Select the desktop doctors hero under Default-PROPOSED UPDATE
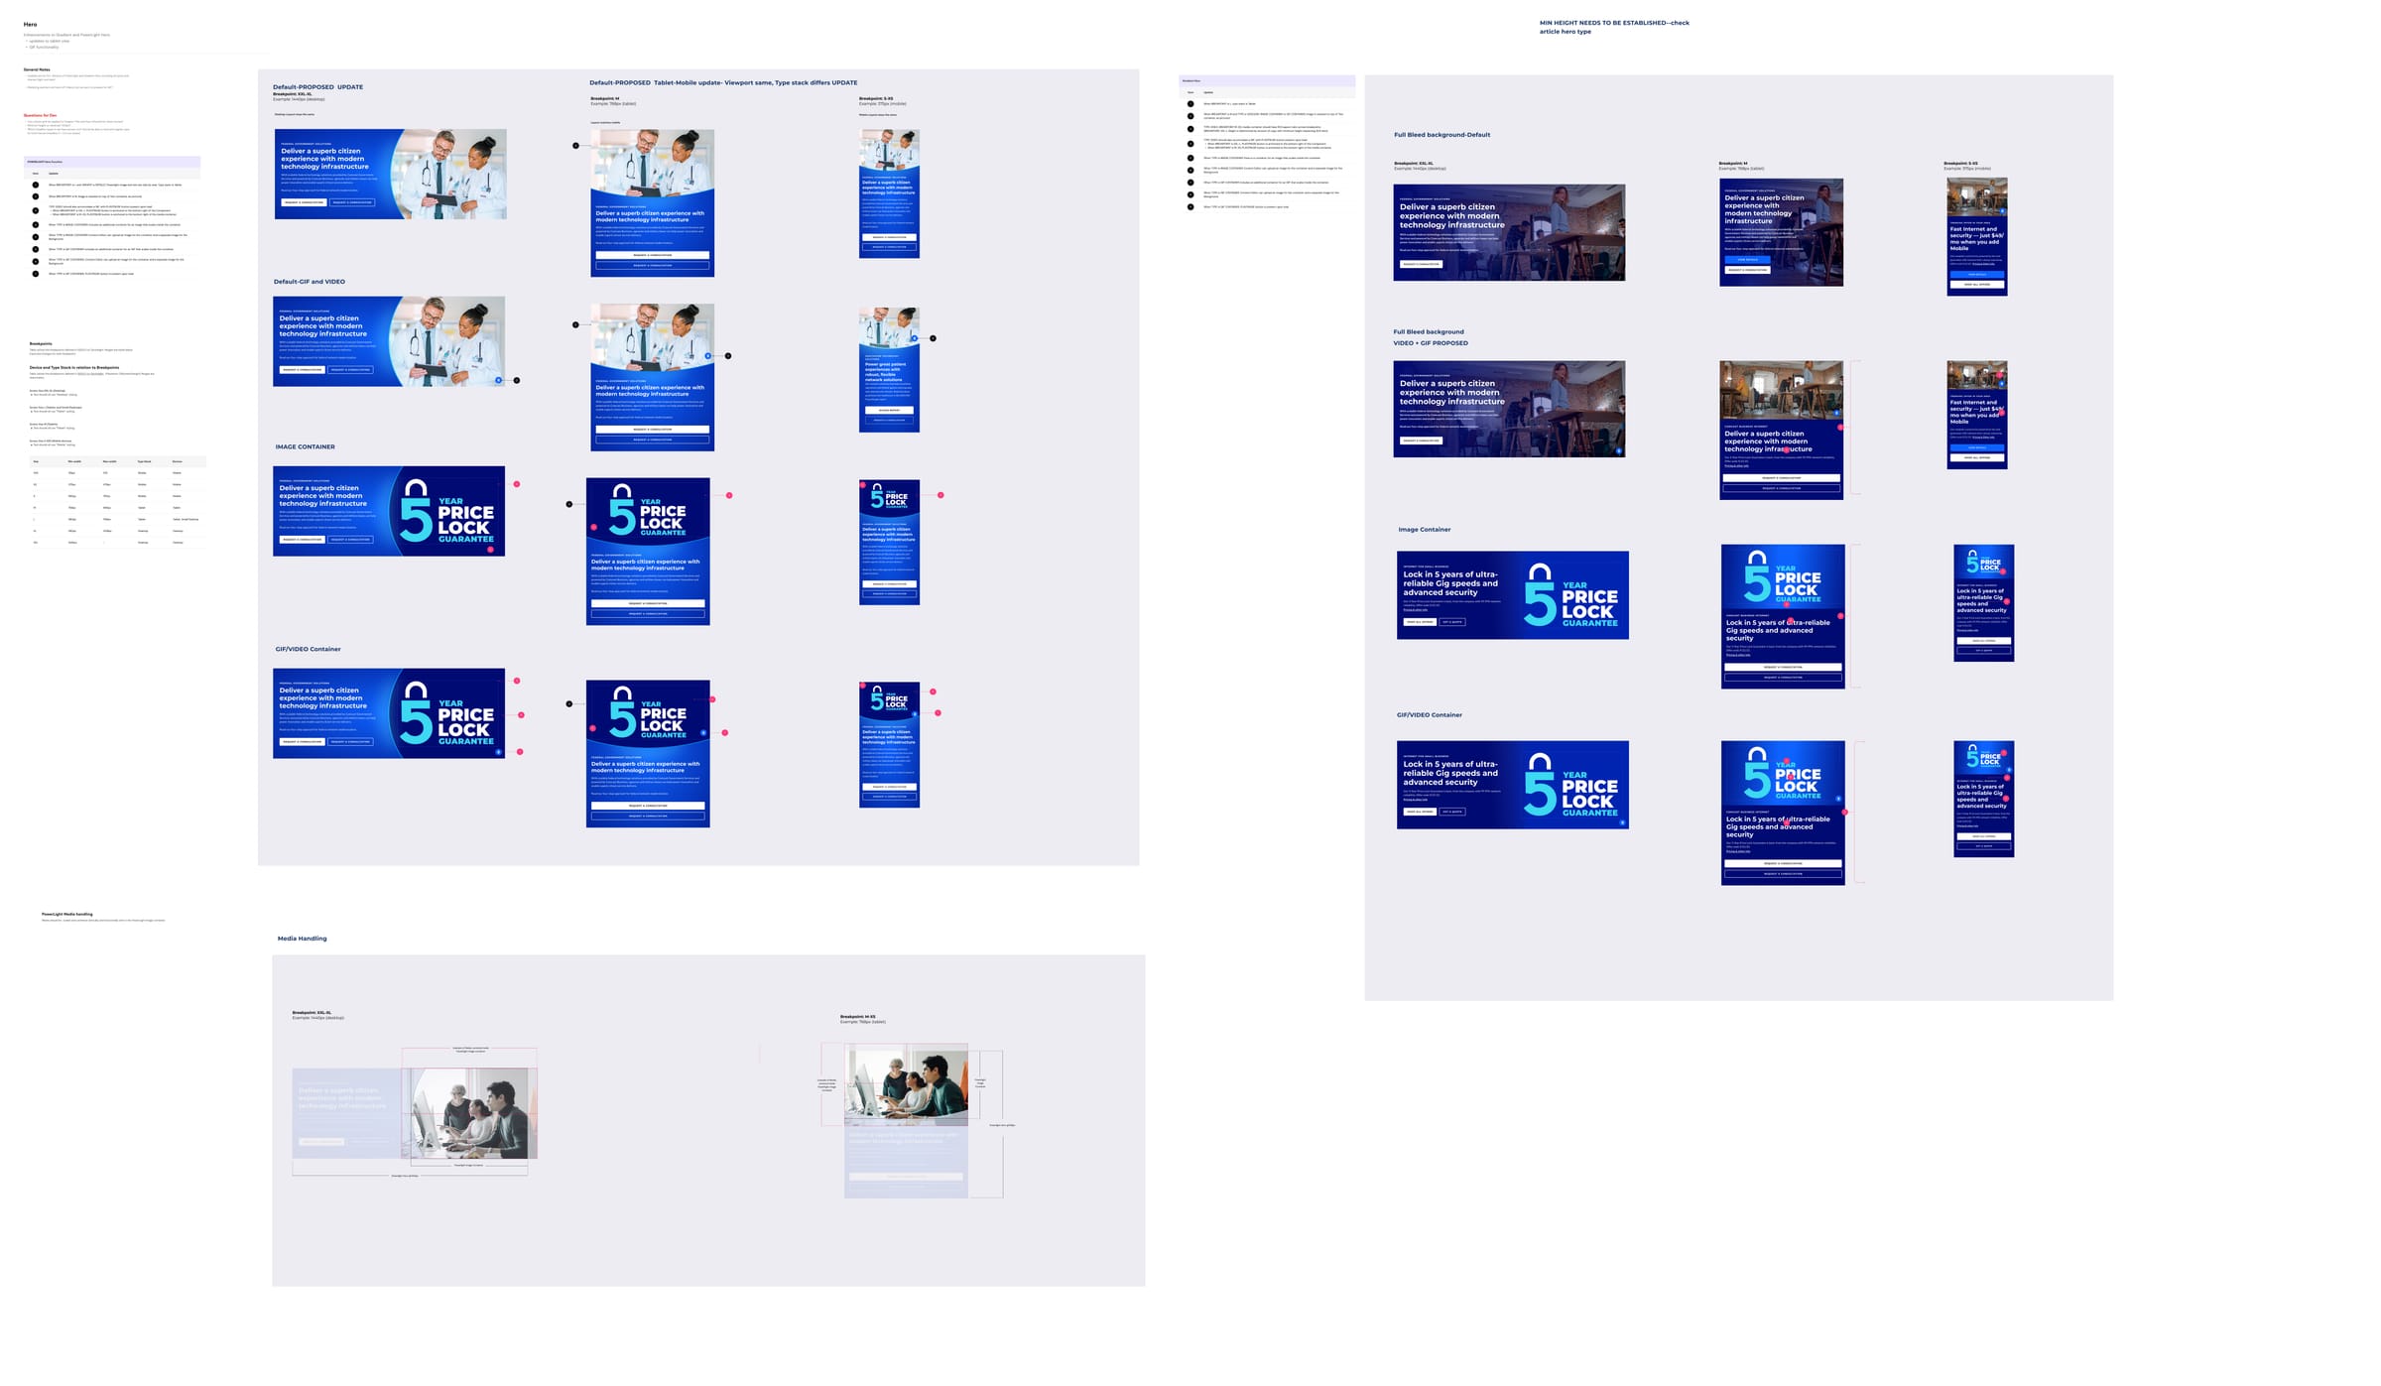The width and height of the screenshot is (2381, 1386). click(391, 174)
